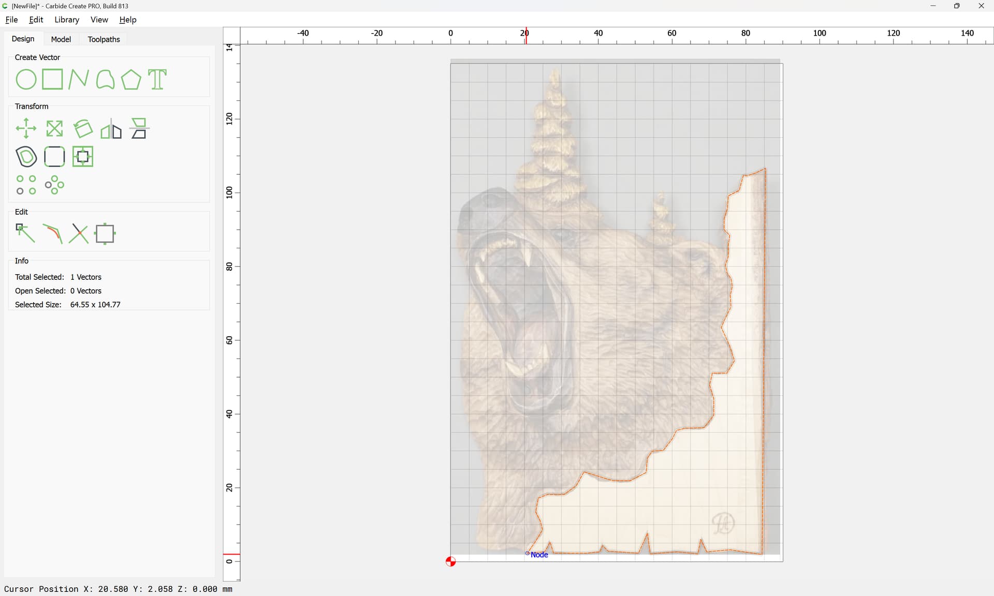Open the File menu

pos(11,20)
